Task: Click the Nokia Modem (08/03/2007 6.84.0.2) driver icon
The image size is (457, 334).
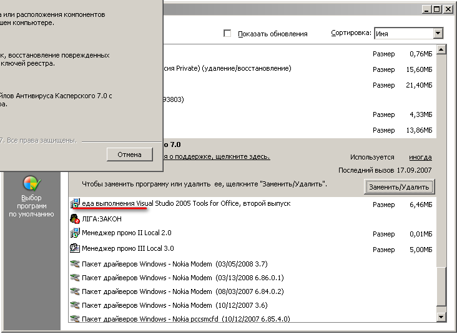Action: coord(75,291)
